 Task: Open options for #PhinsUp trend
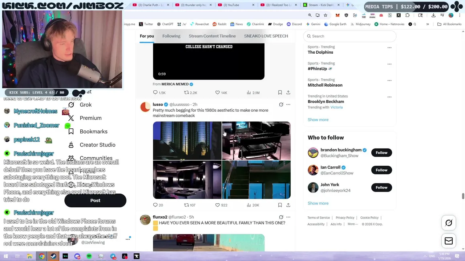coord(389,64)
